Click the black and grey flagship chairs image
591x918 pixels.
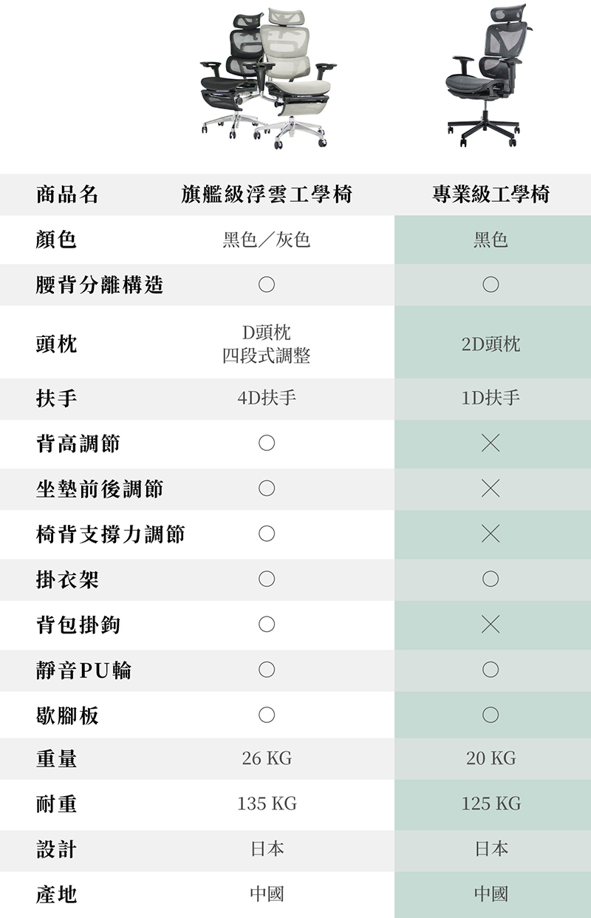coord(267,78)
